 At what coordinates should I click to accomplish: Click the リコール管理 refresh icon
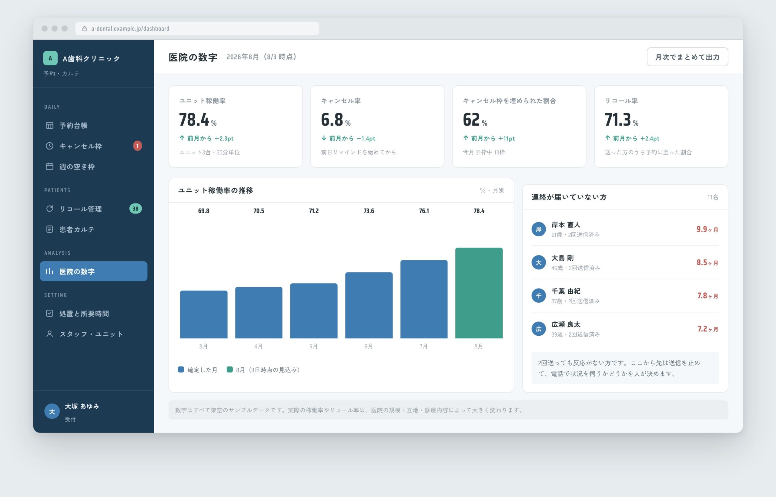tap(49, 209)
